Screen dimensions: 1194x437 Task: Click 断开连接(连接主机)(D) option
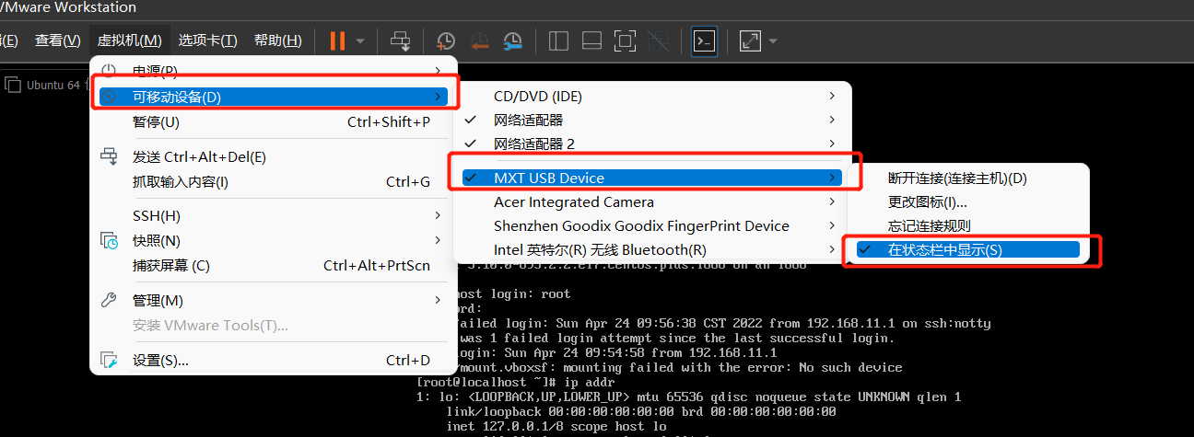(x=968, y=178)
